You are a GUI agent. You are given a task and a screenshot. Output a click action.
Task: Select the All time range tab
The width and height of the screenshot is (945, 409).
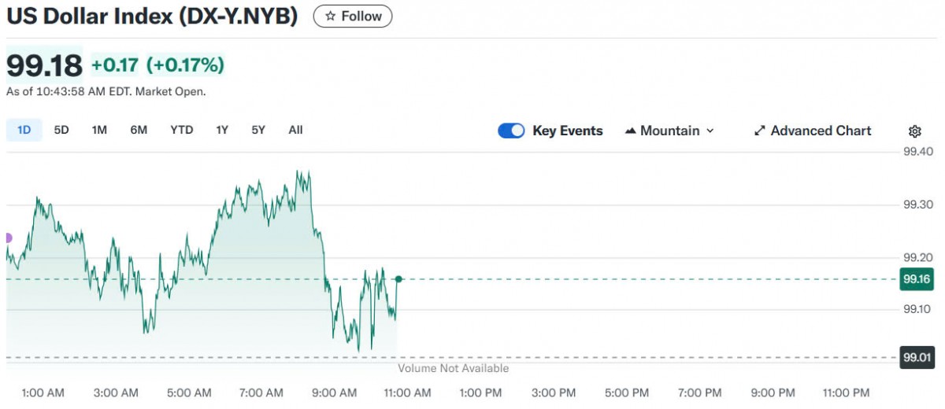pos(295,131)
